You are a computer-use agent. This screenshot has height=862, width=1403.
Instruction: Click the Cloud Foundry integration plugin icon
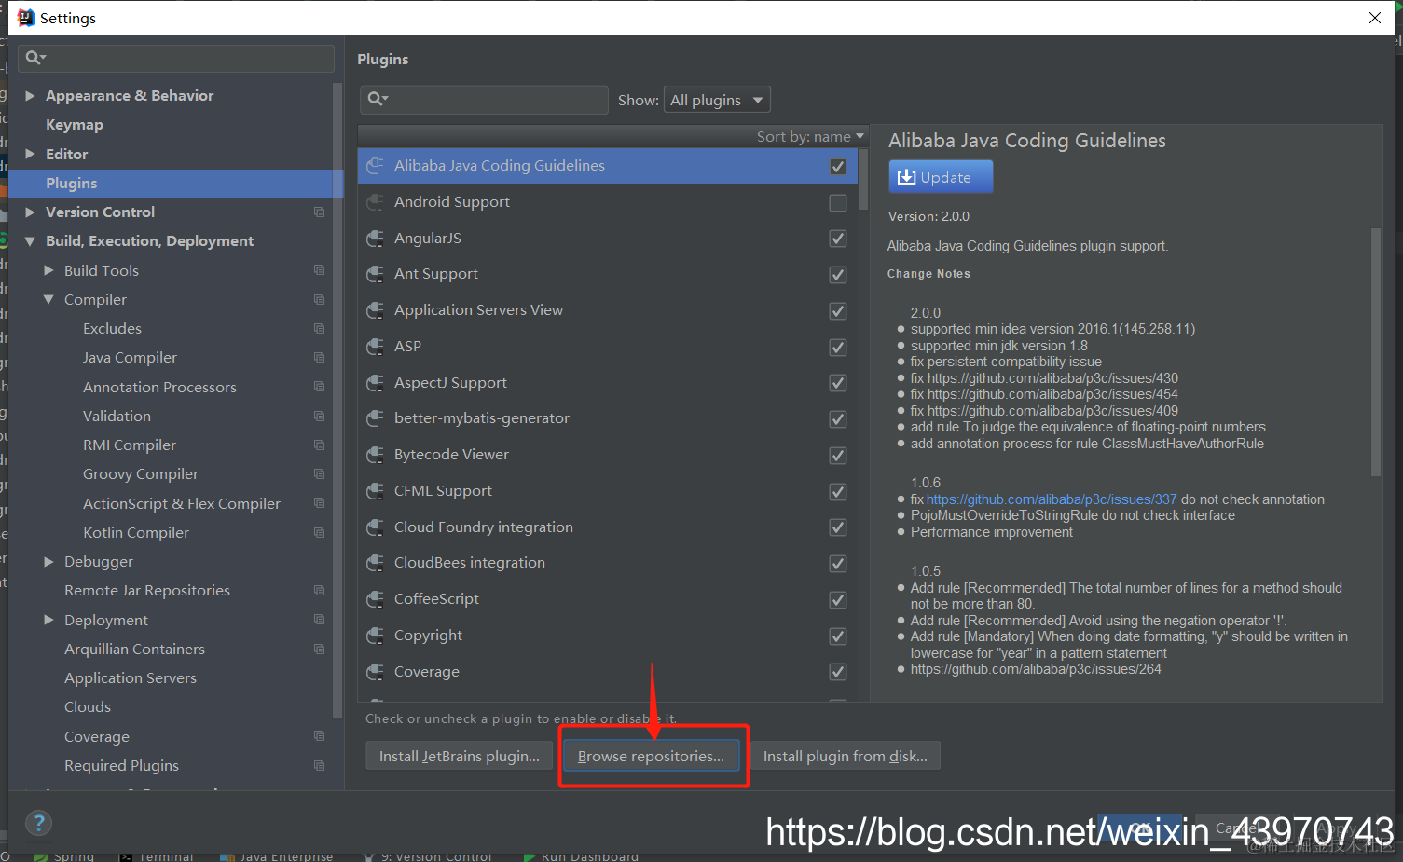point(375,527)
